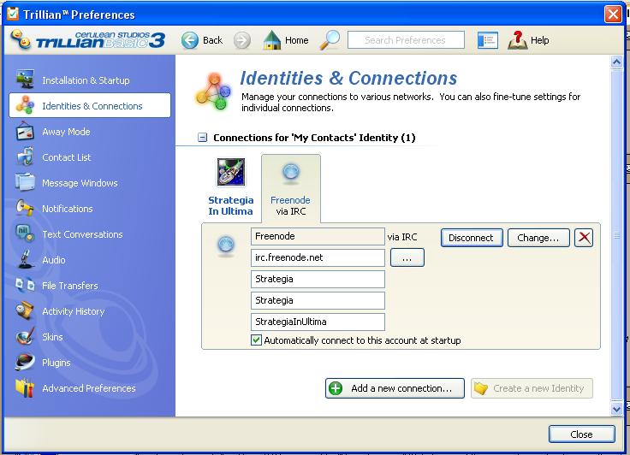Open Away Mode preferences
Viewport: 630px width, 455px height.
66,132
